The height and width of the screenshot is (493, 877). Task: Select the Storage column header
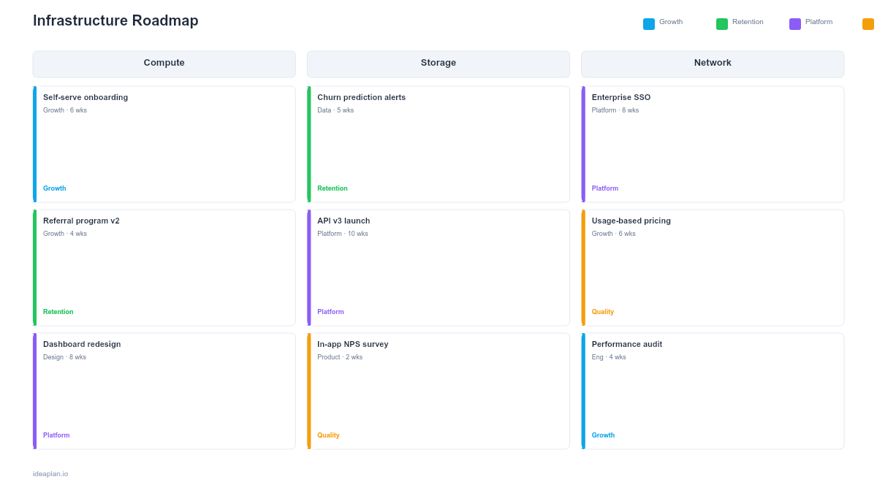[438, 64]
